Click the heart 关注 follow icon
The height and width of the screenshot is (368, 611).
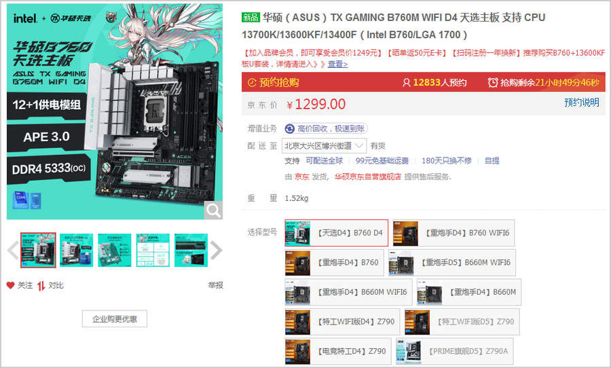tap(10, 285)
